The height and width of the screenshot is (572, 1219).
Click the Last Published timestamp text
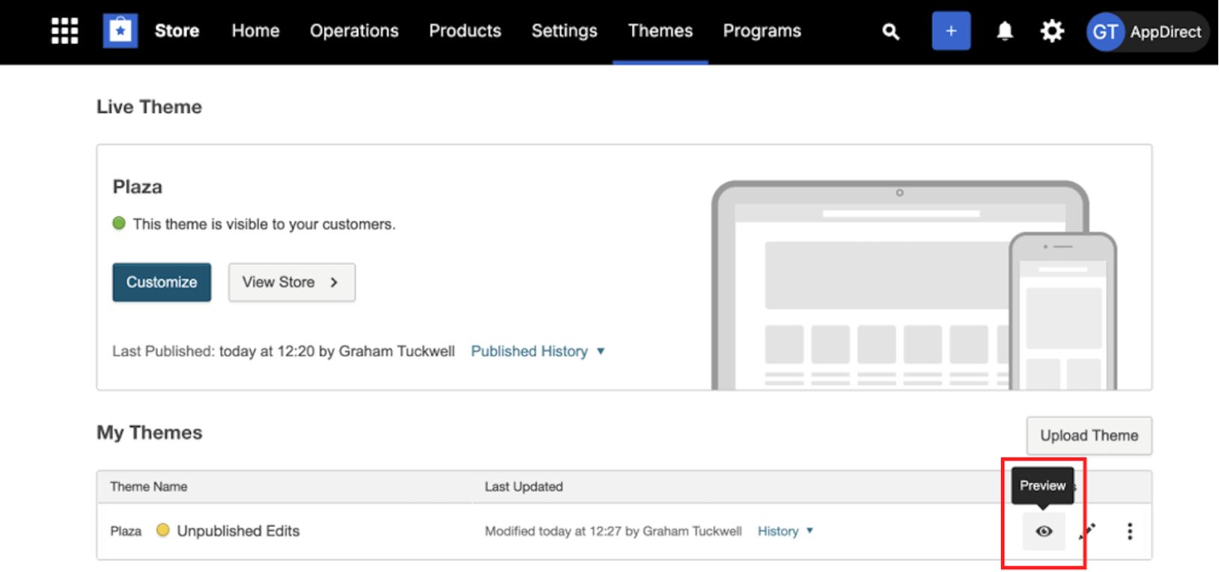[284, 351]
